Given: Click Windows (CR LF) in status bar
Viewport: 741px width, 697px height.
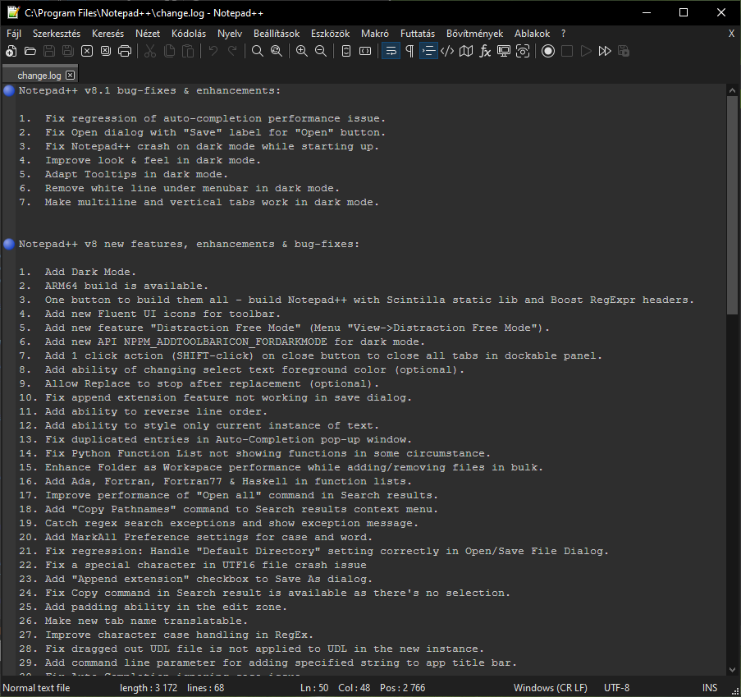Looking at the screenshot, I should (550, 688).
